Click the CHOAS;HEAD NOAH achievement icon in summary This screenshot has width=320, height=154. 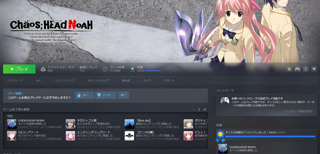click(x=12, y=124)
